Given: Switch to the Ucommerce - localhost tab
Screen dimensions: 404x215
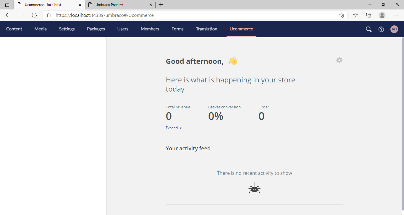Looking at the screenshot, I should click(49, 5).
